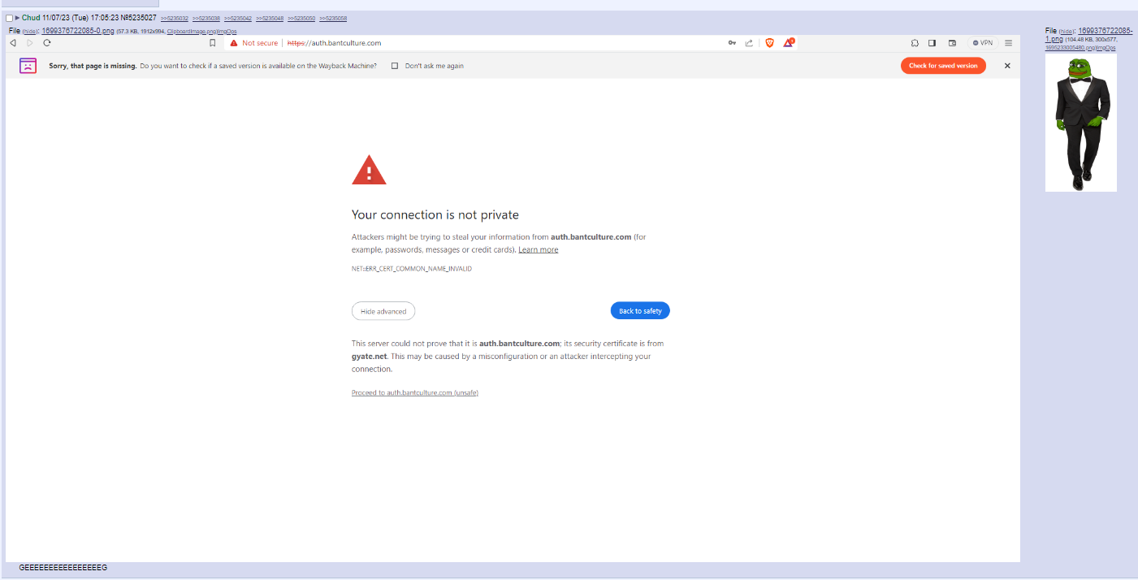This screenshot has width=1138, height=580.
Task: Click the Back to safety button
Action: point(640,311)
